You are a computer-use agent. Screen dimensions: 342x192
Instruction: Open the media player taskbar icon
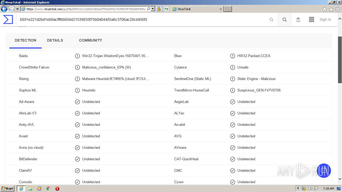coord(39,189)
